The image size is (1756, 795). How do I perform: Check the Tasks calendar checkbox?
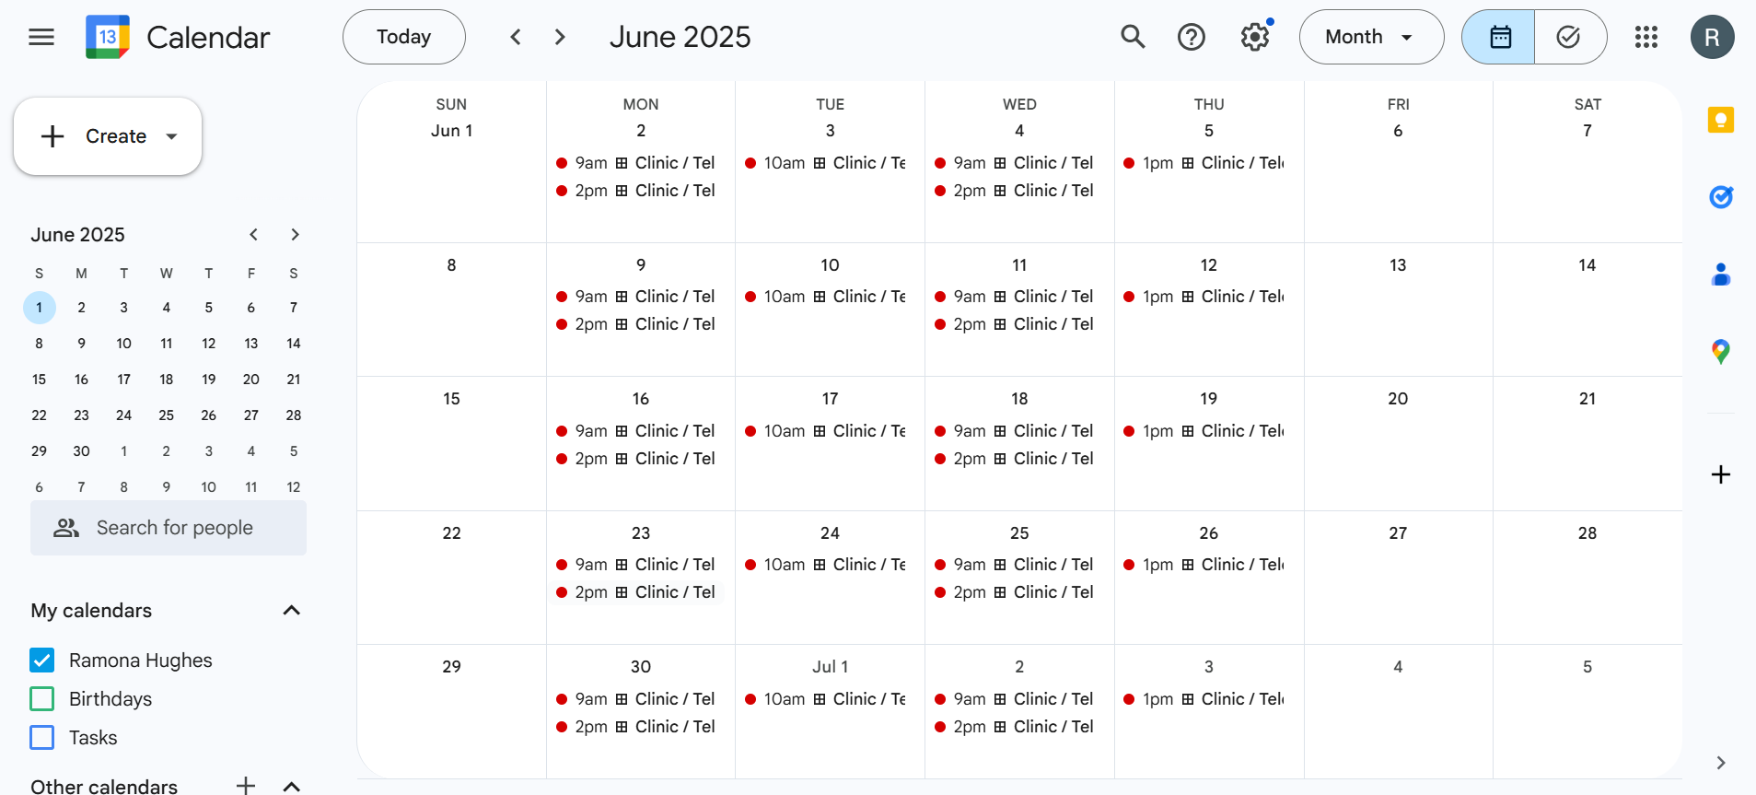coord(42,738)
